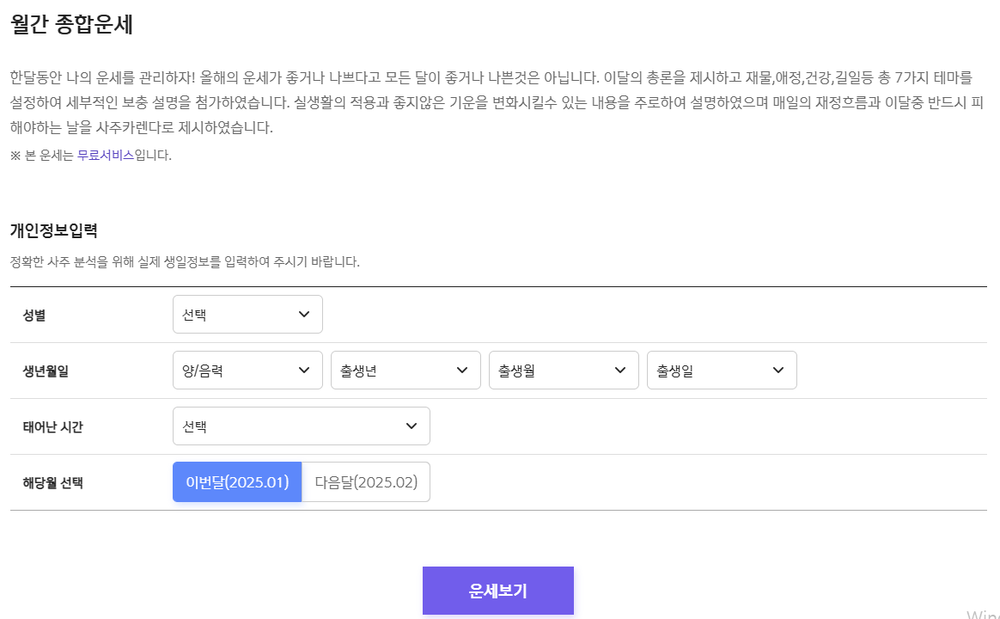1000x619 pixels.
Task: Click the 출생일 day selection field
Action: point(722,370)
